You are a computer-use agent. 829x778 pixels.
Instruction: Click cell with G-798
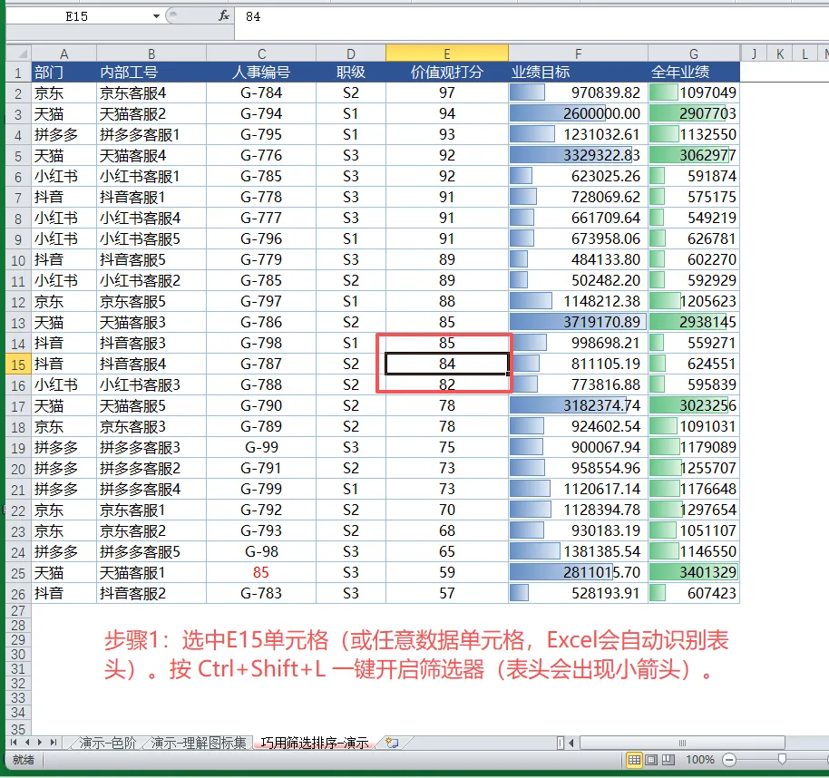point(261,343)
